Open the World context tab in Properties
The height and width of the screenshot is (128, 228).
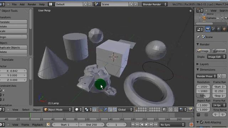[x=219, y=29]
